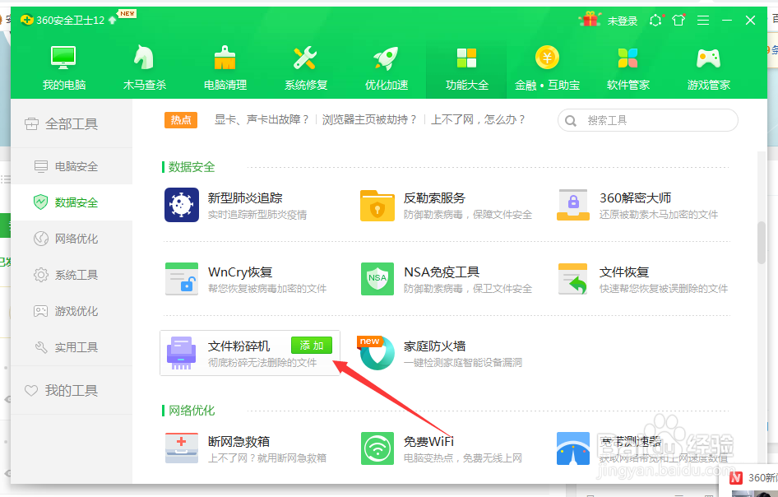Open the hamburger main menu
The image size is (778, 497).
[703, 19]
